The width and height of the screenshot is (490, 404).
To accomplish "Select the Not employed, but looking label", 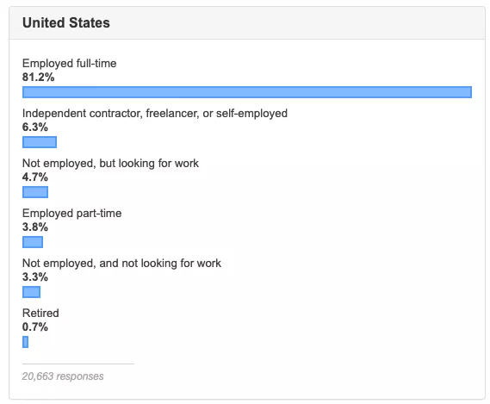I will click(x=110, y=164).
